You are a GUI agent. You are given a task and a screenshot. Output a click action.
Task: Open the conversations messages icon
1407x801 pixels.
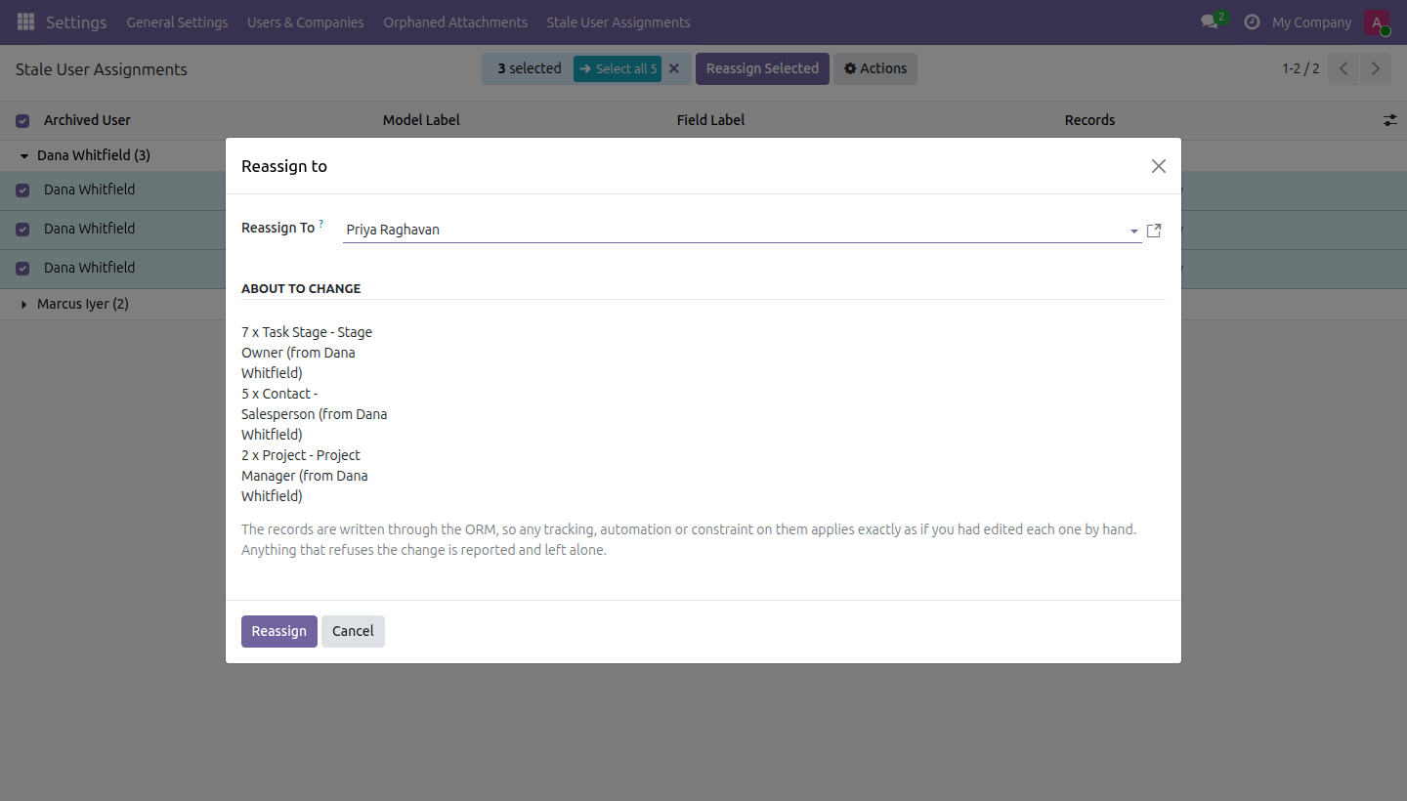pos(1210,21)
